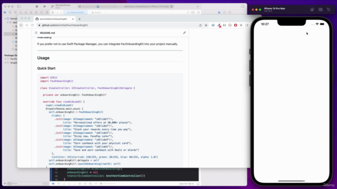Choose iPhone 13 Pro Max run destination
Image resolution: width=337 pixels, height=189 pixels.
[107, 6]
